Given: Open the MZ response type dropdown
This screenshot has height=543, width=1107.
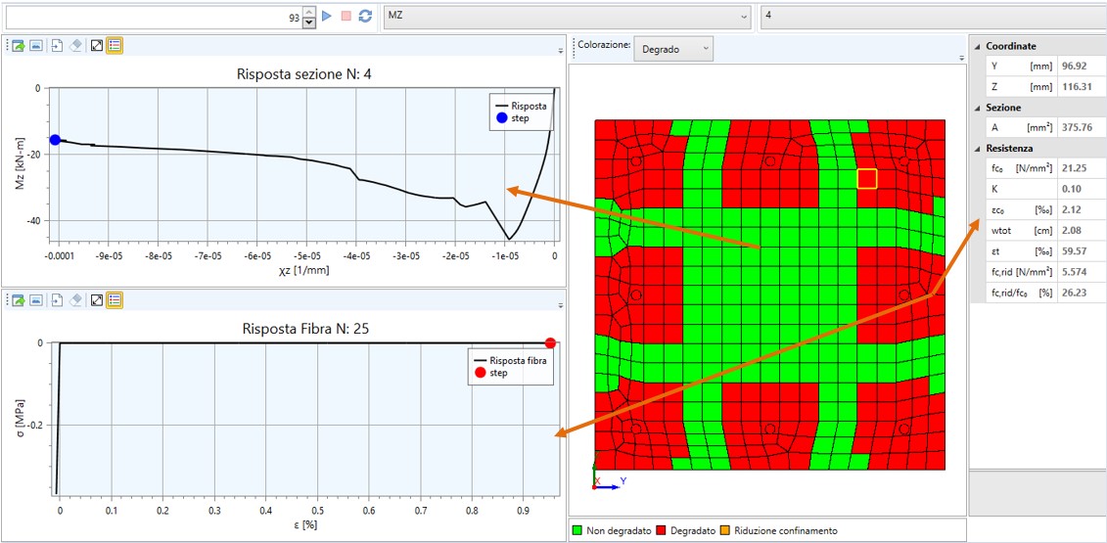Looking at the screenshot, I should (567, 16).
